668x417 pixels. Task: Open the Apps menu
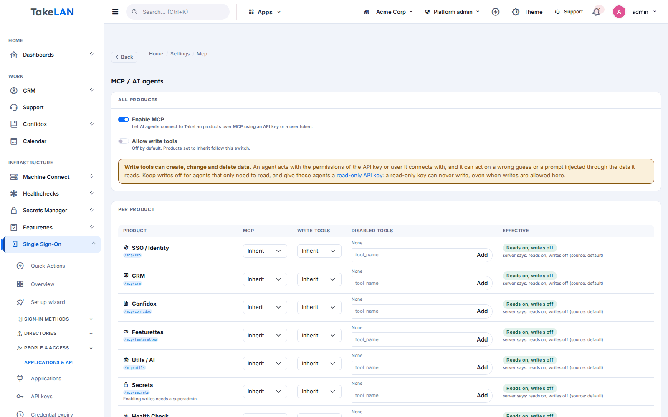(265, 12)
